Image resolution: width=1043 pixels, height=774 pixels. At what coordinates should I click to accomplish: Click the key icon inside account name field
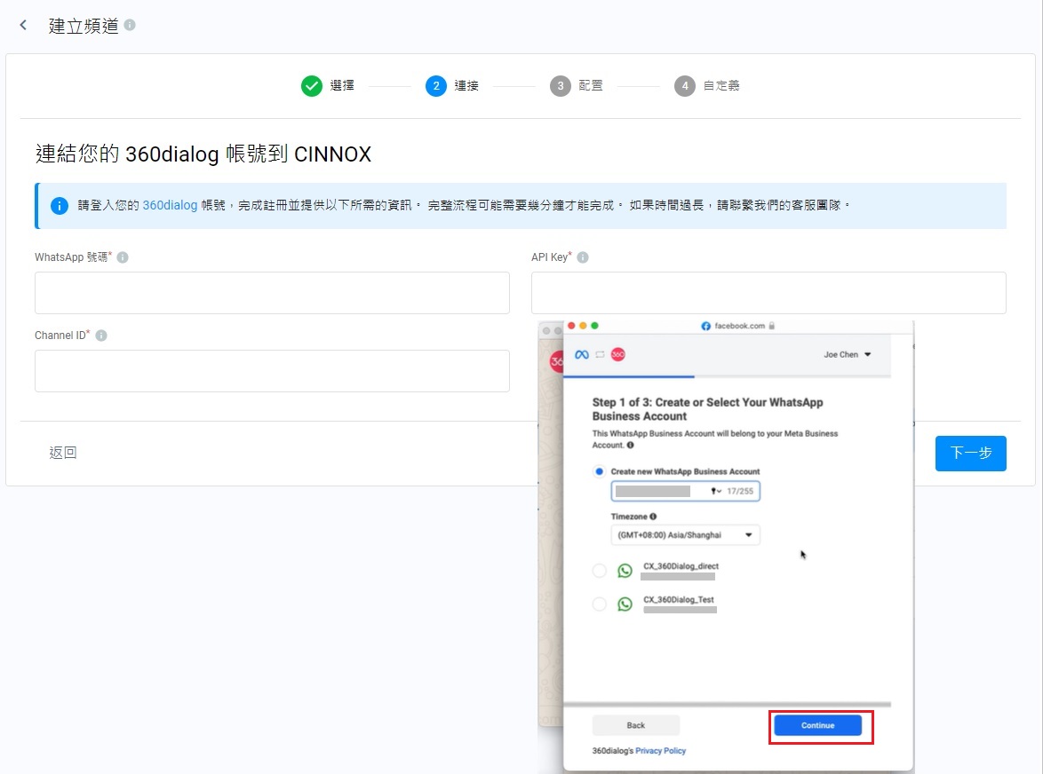click(716, 491)
